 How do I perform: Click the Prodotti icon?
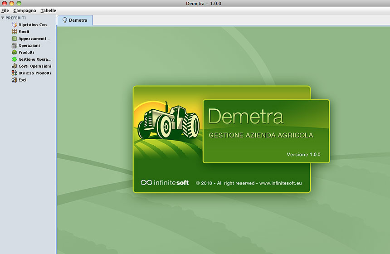point(14,52)
